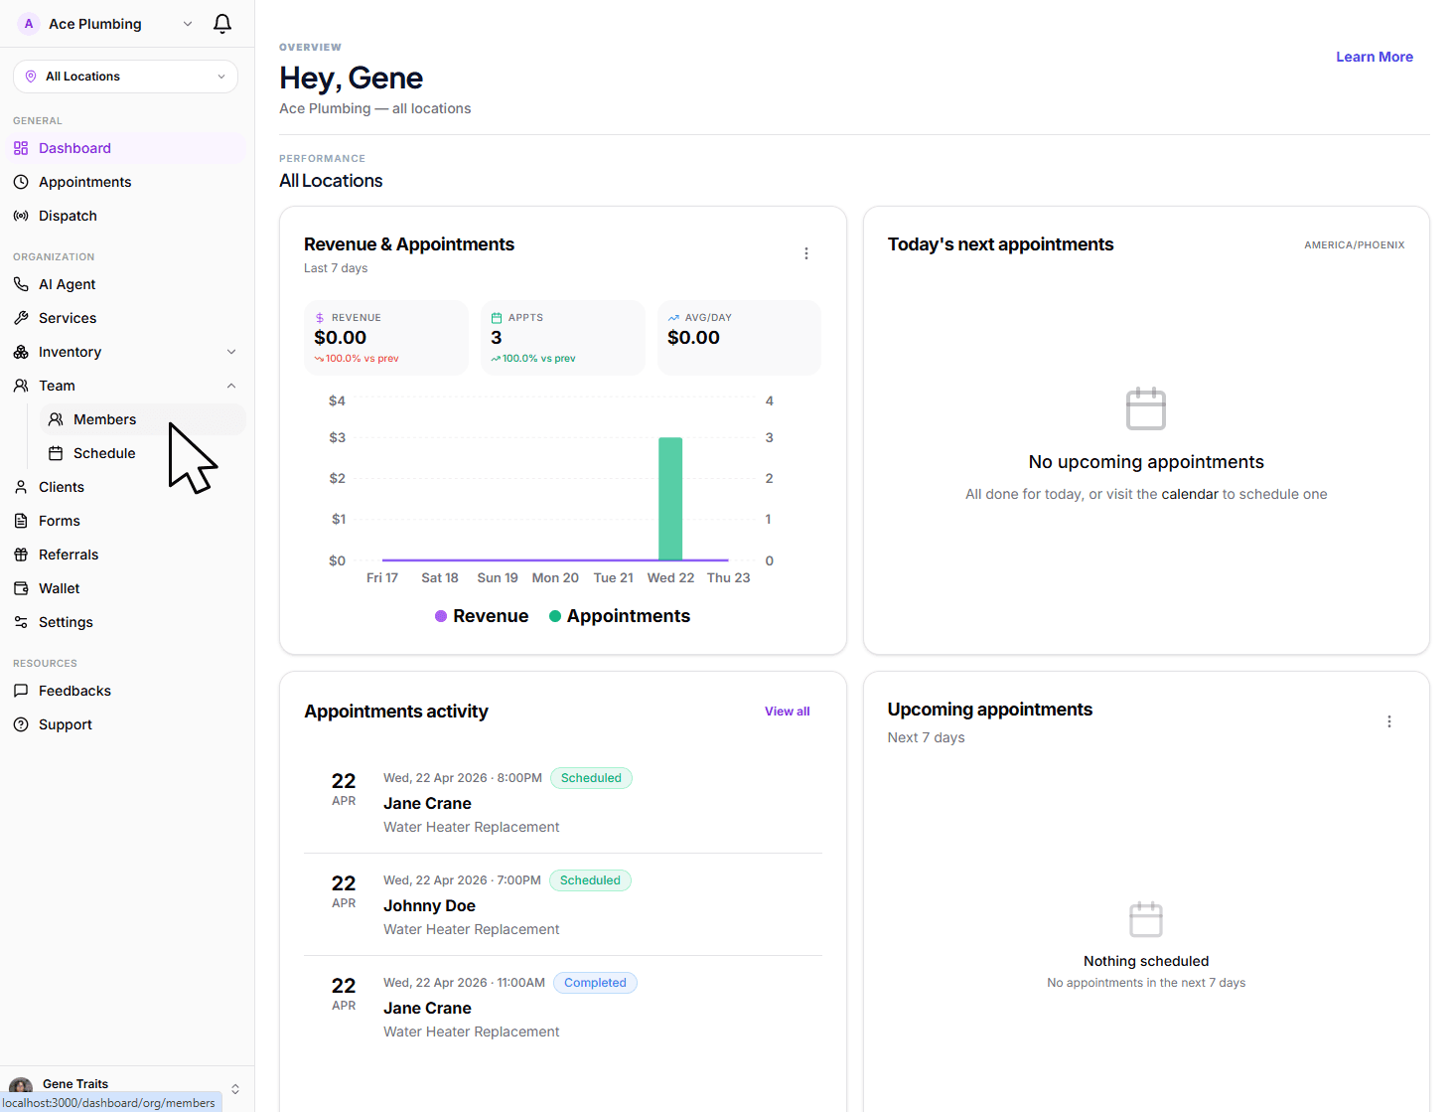Collapse the Team submenu
This screenshot has width=1453, height=1112.
click(x=230, y=386)
